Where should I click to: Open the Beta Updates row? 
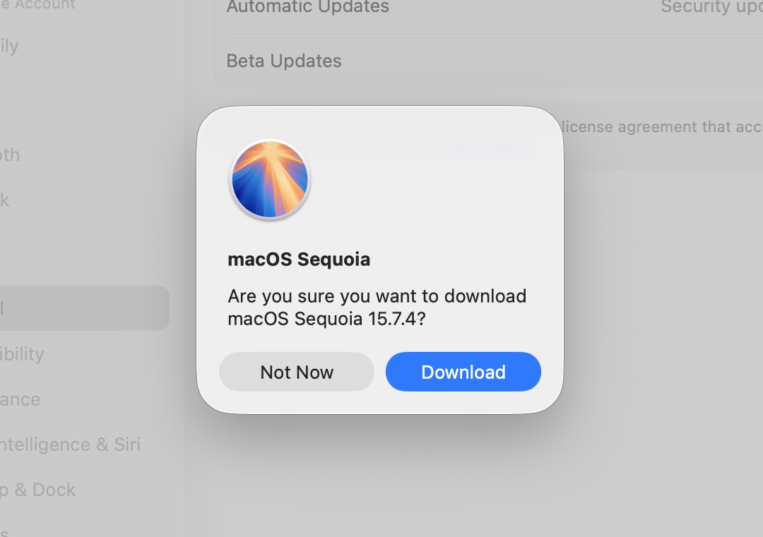(284, 61)
